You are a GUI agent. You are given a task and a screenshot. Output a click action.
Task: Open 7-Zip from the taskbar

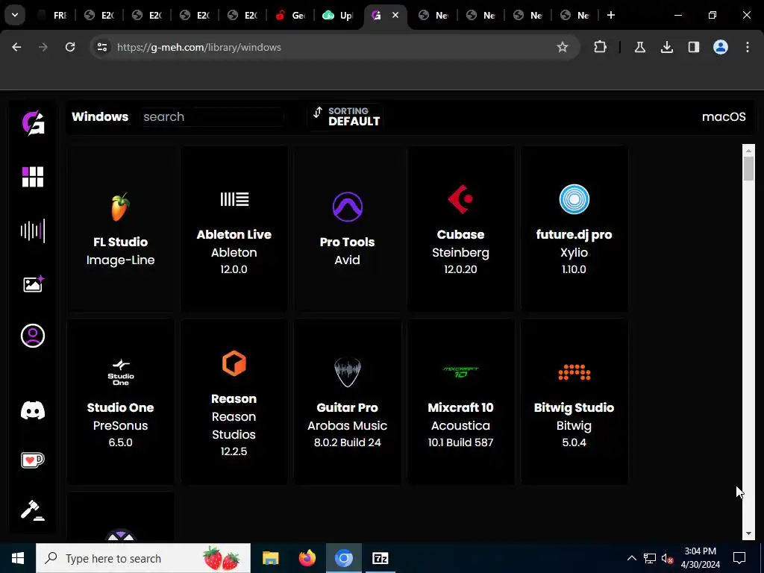pyautogui.click(x=380, y=558)
